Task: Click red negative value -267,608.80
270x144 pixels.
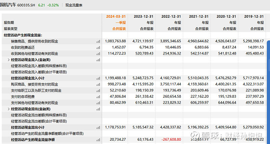Action: pyautogui.click(x=171, y=140)
